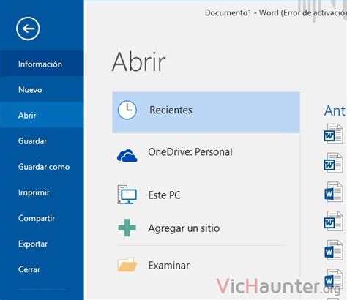This screenshot has height=300, width=347.
Task: Open the Exportar options
Action: point(42,244)
